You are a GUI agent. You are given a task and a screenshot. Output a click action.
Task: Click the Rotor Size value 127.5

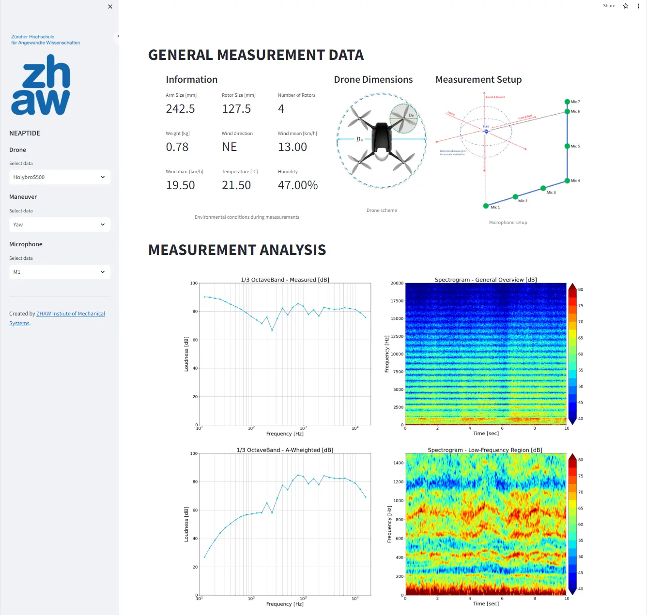(x=236, y=109)
